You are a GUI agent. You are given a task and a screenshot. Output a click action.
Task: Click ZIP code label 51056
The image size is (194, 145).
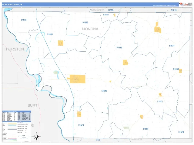[110, 10]
